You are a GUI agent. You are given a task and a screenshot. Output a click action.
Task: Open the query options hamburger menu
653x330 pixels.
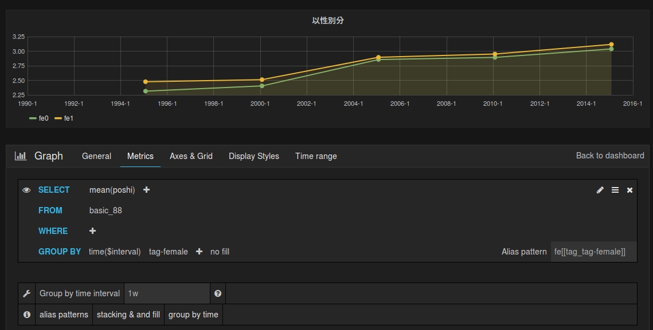[615, 190]
